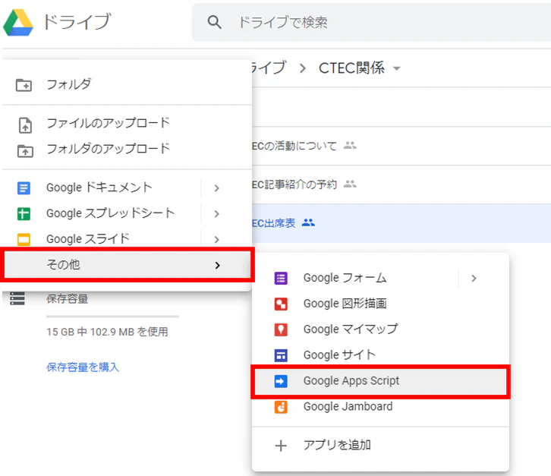
Task: Click 保存容量を購入 link
Action: point(83,367)
